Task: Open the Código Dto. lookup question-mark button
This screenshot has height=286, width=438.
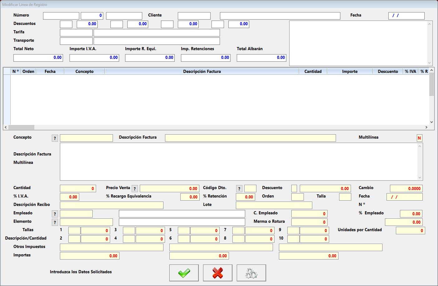Action: pyautogui.click(x=239, y=189)
